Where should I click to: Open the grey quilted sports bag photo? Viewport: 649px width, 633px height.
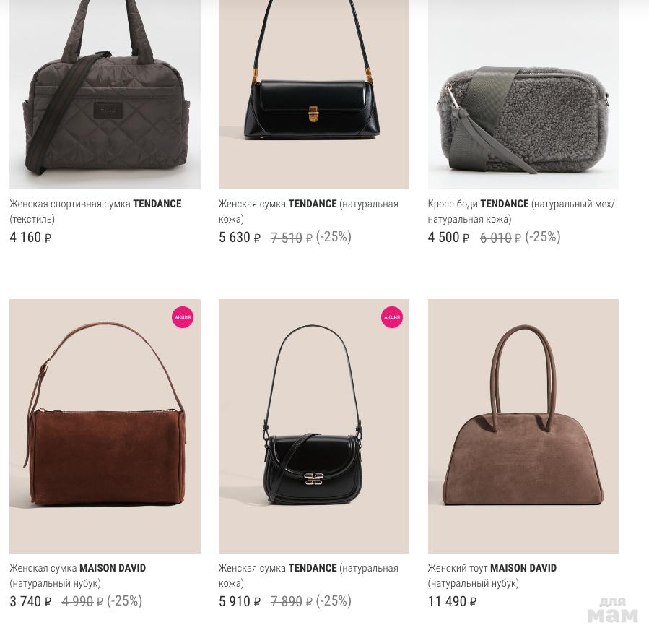tap(105, 95)
